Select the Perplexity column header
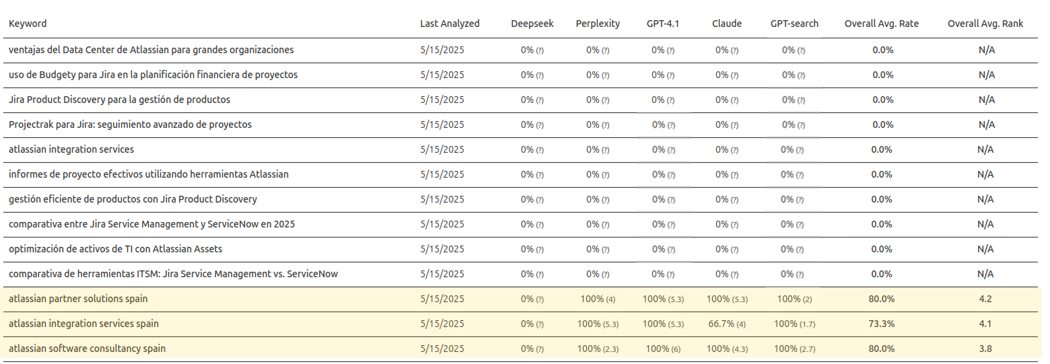Viewport: 1050px width, 364px height. pyautogui.click(x=598, y=24)
